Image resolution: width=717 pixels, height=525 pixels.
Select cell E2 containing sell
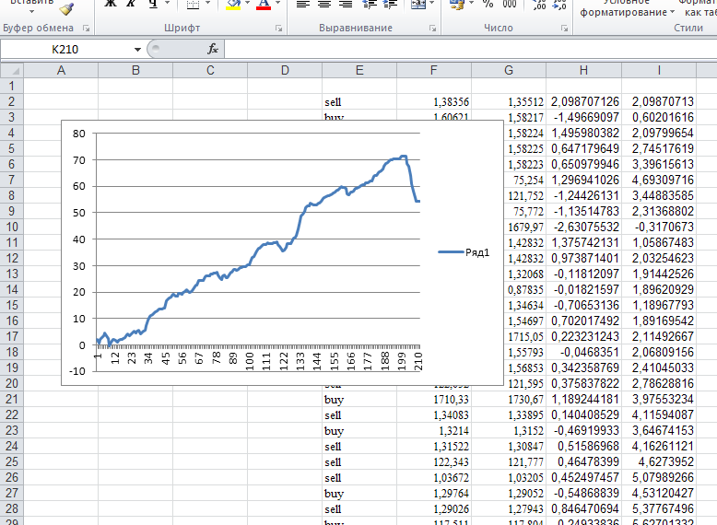[x=359, y=101]
